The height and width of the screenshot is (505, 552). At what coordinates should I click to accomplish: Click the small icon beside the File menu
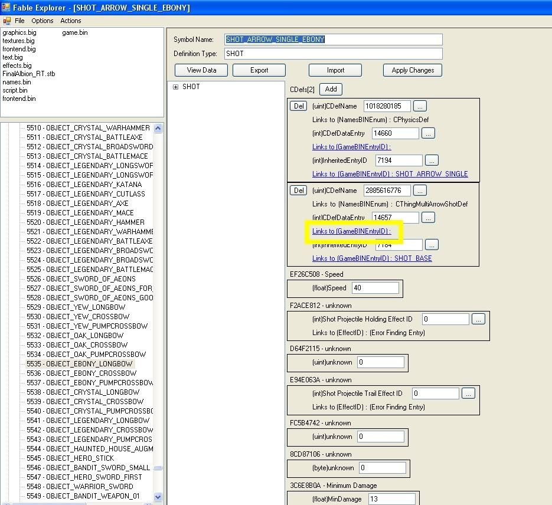coord(6,21)
